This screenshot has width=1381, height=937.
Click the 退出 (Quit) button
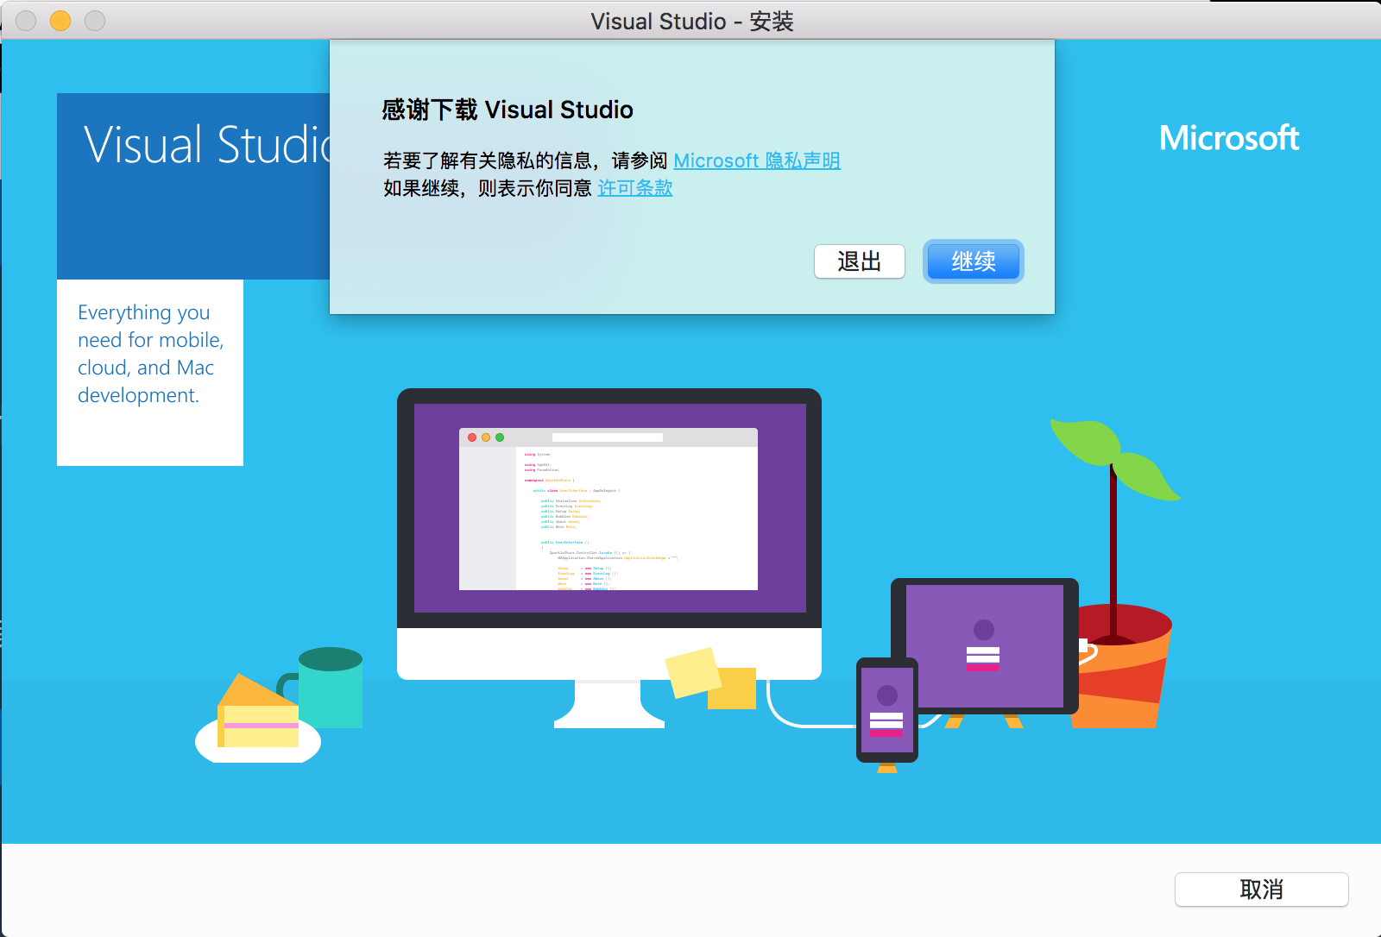click(860, 261)
